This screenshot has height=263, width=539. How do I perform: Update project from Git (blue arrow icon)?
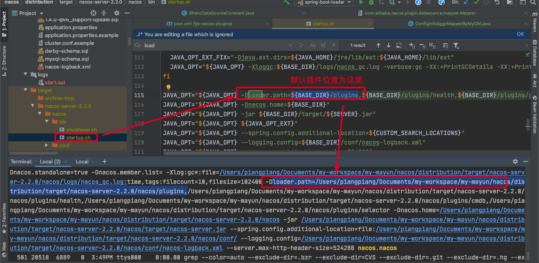tap(465, 3)
